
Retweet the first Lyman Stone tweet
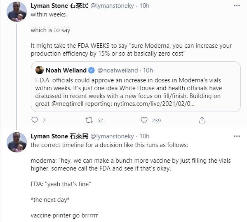[x=89, y=120]
